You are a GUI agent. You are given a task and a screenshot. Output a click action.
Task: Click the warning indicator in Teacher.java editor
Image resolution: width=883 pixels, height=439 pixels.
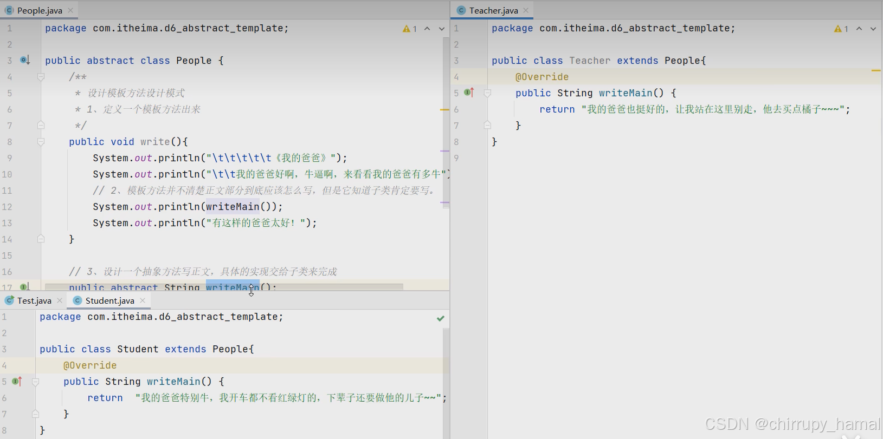click(841, 29)
